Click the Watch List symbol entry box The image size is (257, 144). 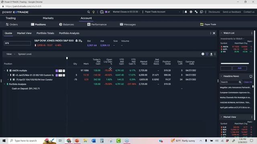pos(226,68)
